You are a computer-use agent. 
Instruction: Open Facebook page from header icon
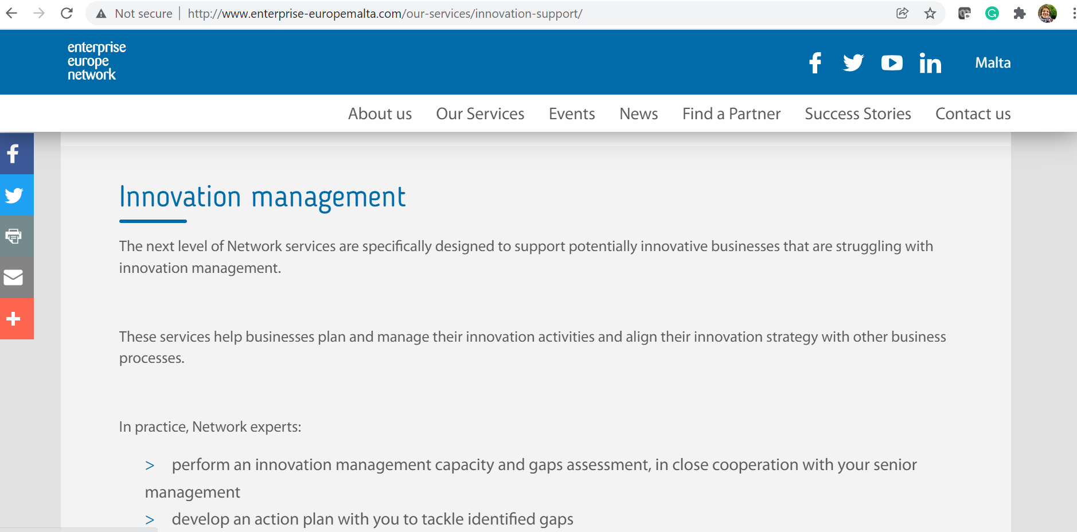click(x=815, y=62)
